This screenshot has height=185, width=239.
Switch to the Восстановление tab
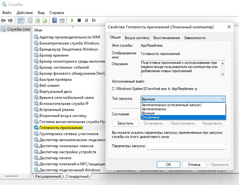166,38
